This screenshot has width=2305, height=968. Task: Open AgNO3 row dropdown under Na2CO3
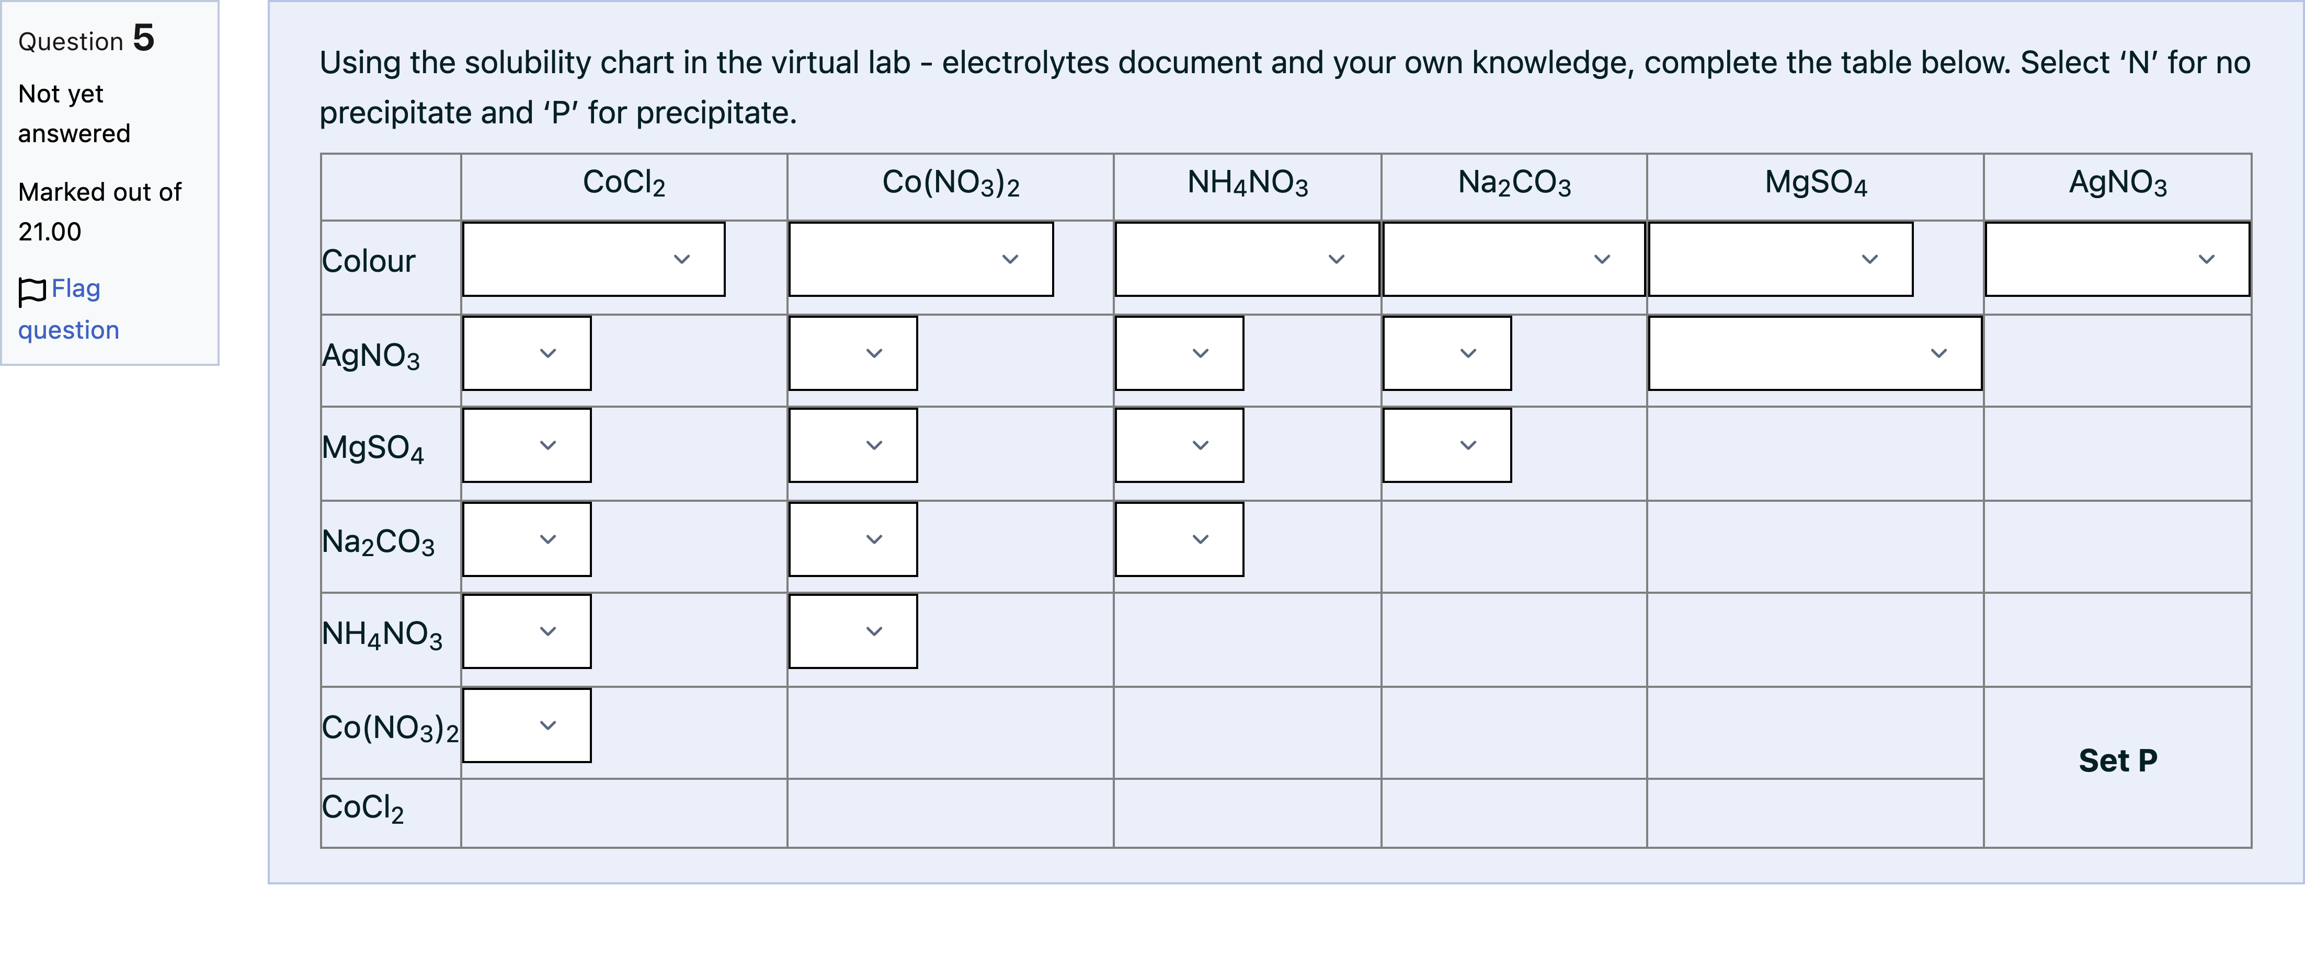[1447, 353]
